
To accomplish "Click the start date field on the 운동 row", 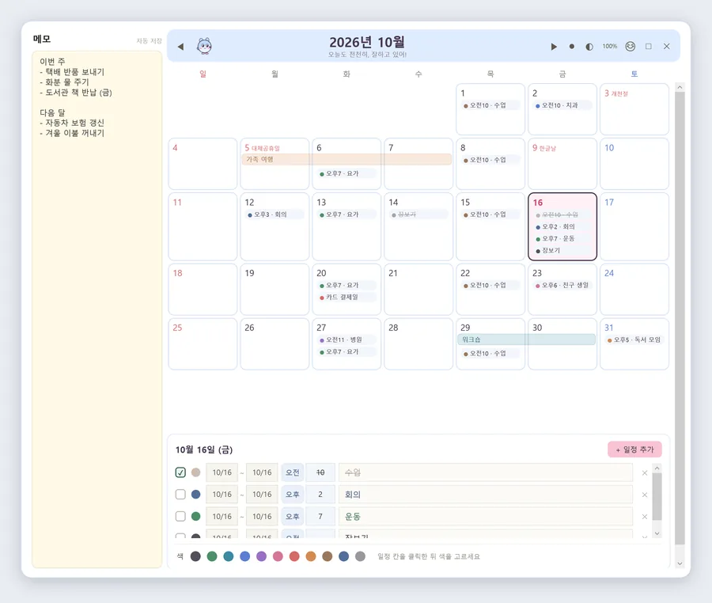I will coord(222,516).
